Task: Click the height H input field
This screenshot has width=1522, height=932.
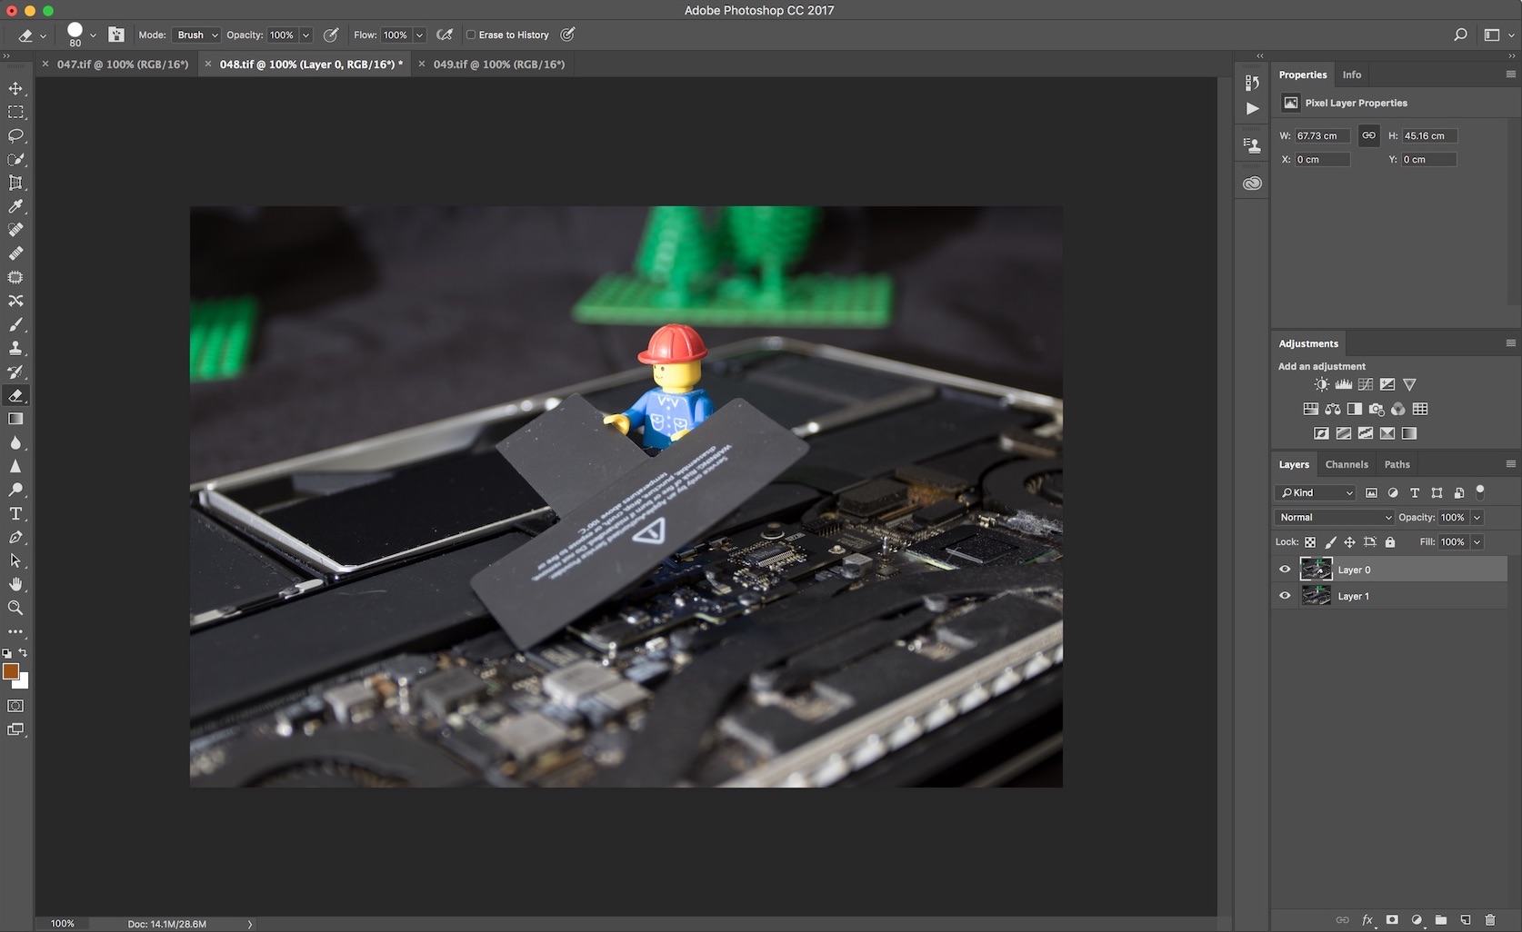Action: click(1428, 135)
